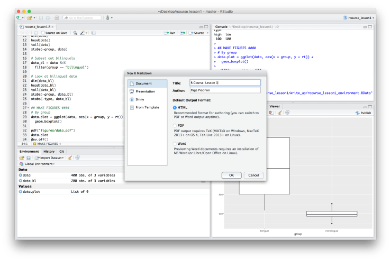The image size is (391, 261).
Task: Expand the data_bl object arrow
Action: pos(21,181)
